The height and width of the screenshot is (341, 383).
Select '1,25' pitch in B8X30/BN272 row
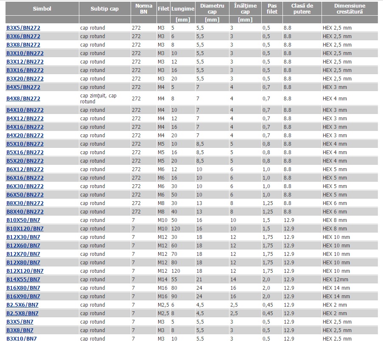click(x=268, y=203)
